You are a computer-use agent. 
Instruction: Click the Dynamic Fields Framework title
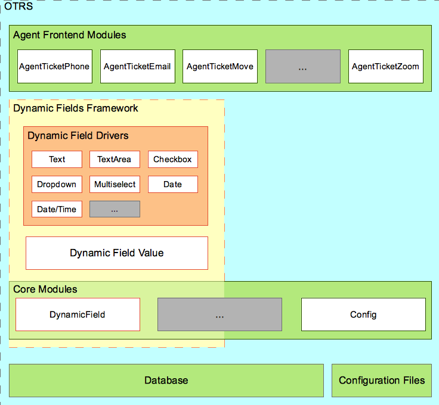pos(76,108)
